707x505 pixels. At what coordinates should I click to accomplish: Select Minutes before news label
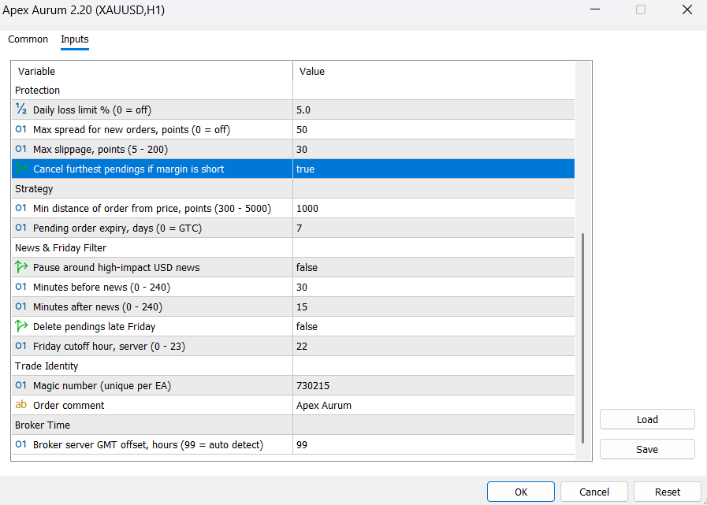[x=102, y=288]
